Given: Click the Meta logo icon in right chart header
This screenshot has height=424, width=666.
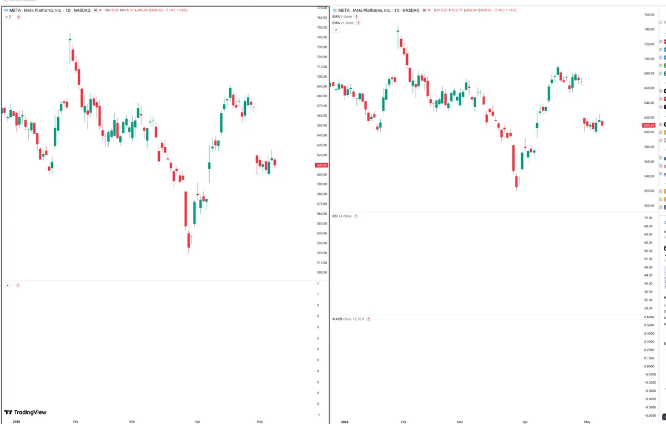Looking at the screenshot, I should click(335, 10).
